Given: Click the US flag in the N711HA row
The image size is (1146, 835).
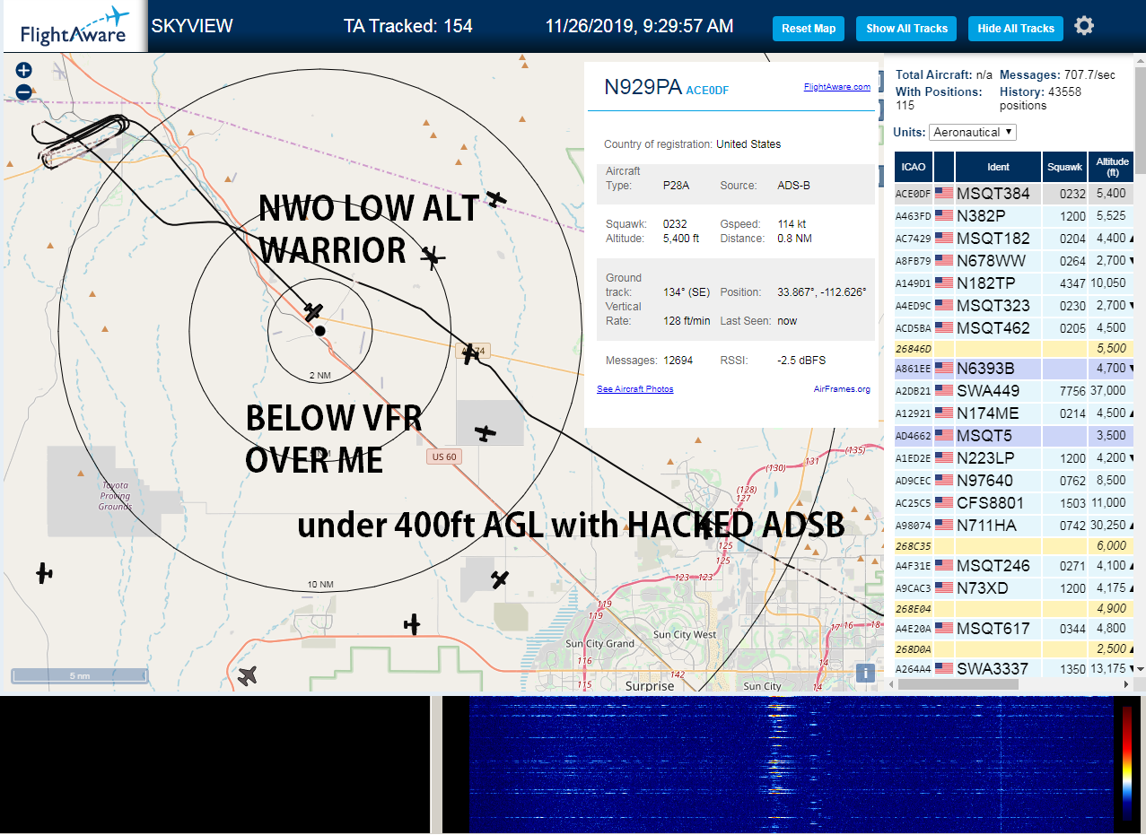Looking at the screenshot, I should [x=943, y=526].
